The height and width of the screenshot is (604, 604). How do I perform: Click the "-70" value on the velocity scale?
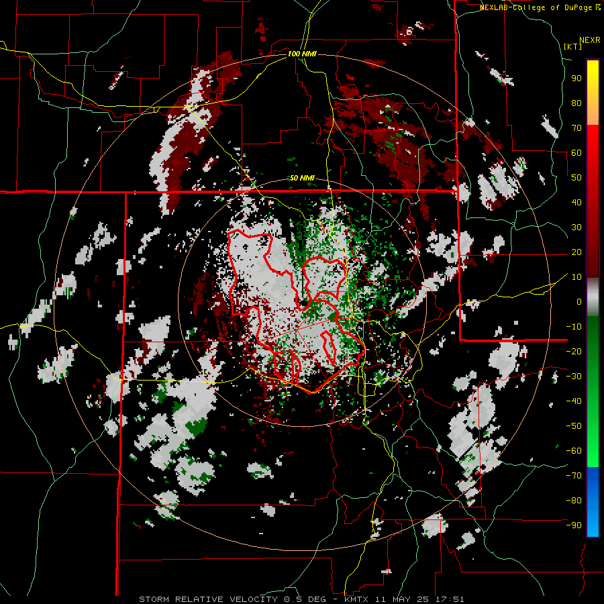574,476
